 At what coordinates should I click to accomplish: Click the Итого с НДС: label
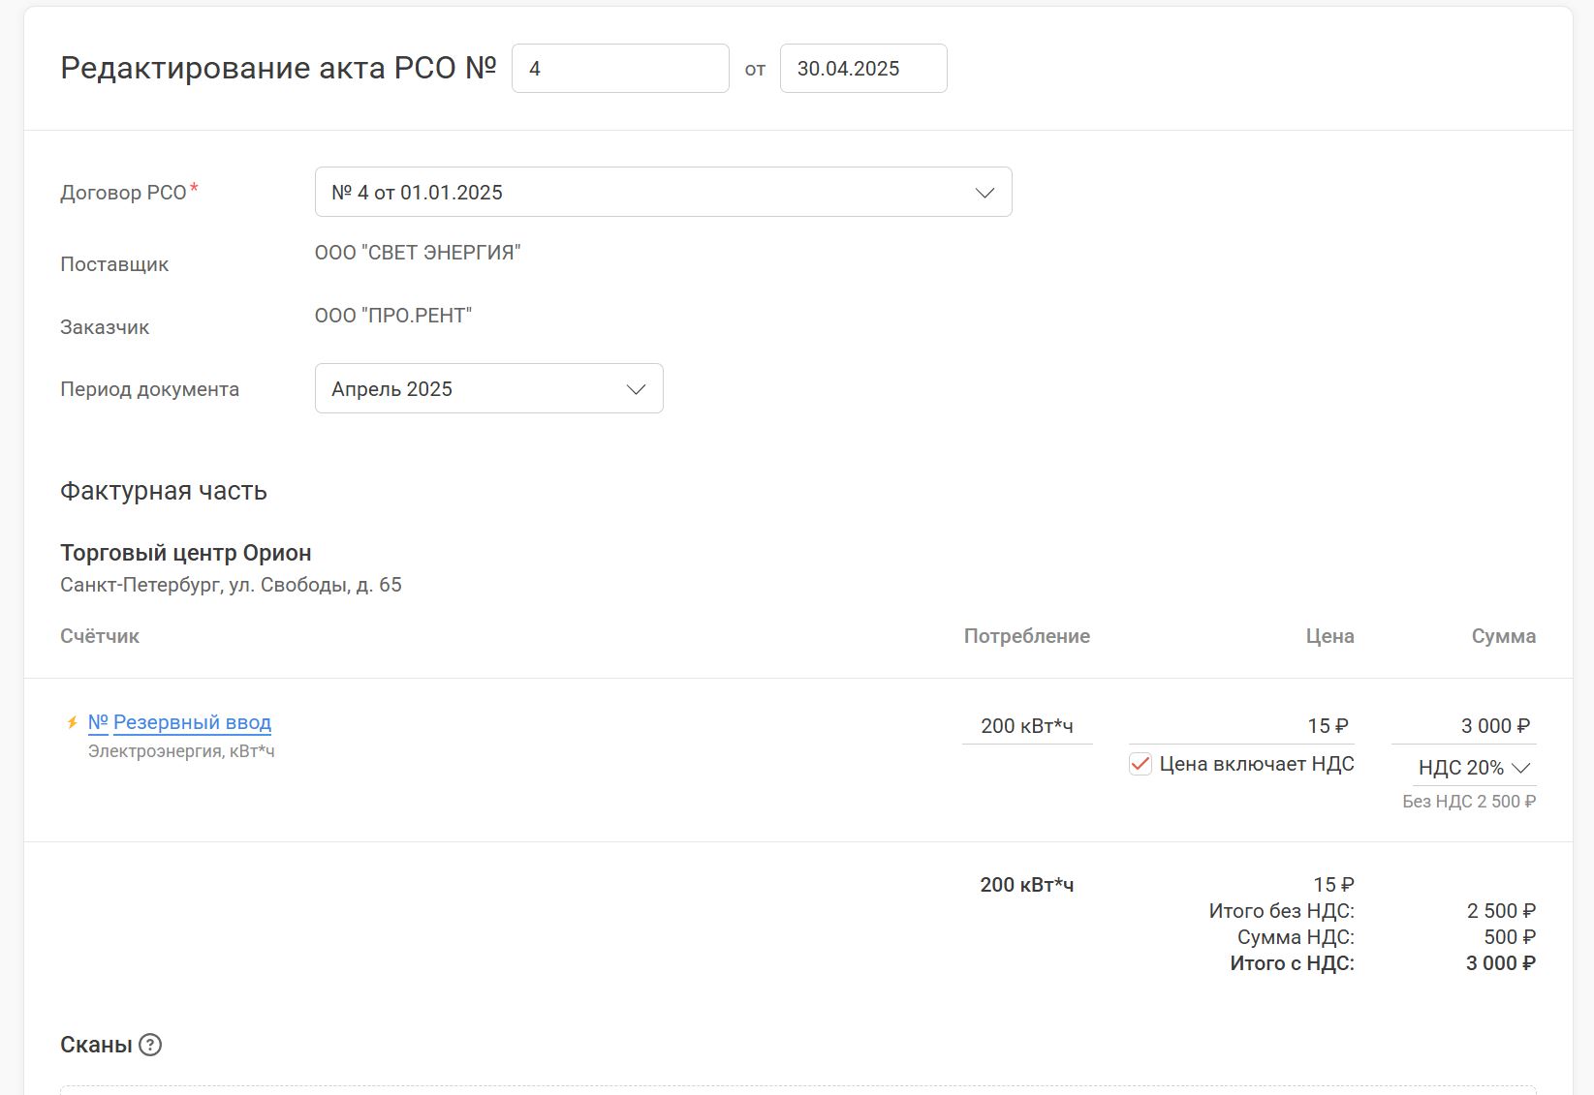click(1292, 963)
